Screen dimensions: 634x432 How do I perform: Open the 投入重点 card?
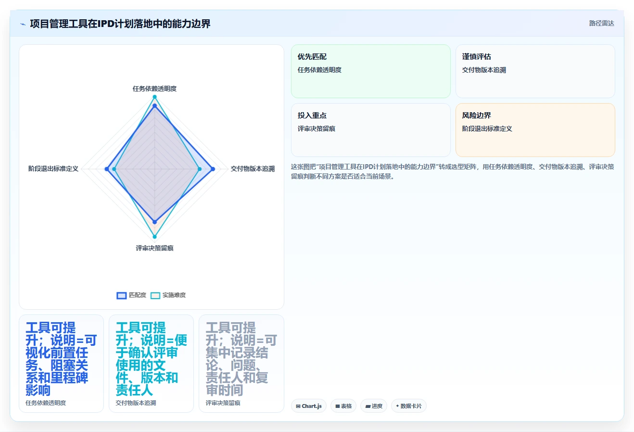371,130
